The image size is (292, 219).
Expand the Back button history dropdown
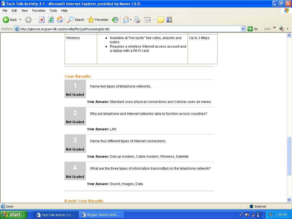[21, 20]
